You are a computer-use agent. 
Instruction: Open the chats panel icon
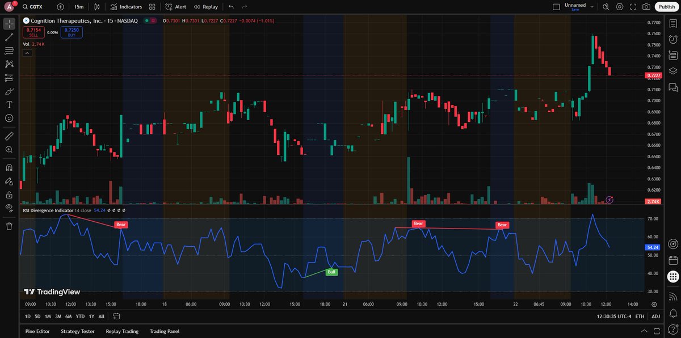(x=672, y=87)
